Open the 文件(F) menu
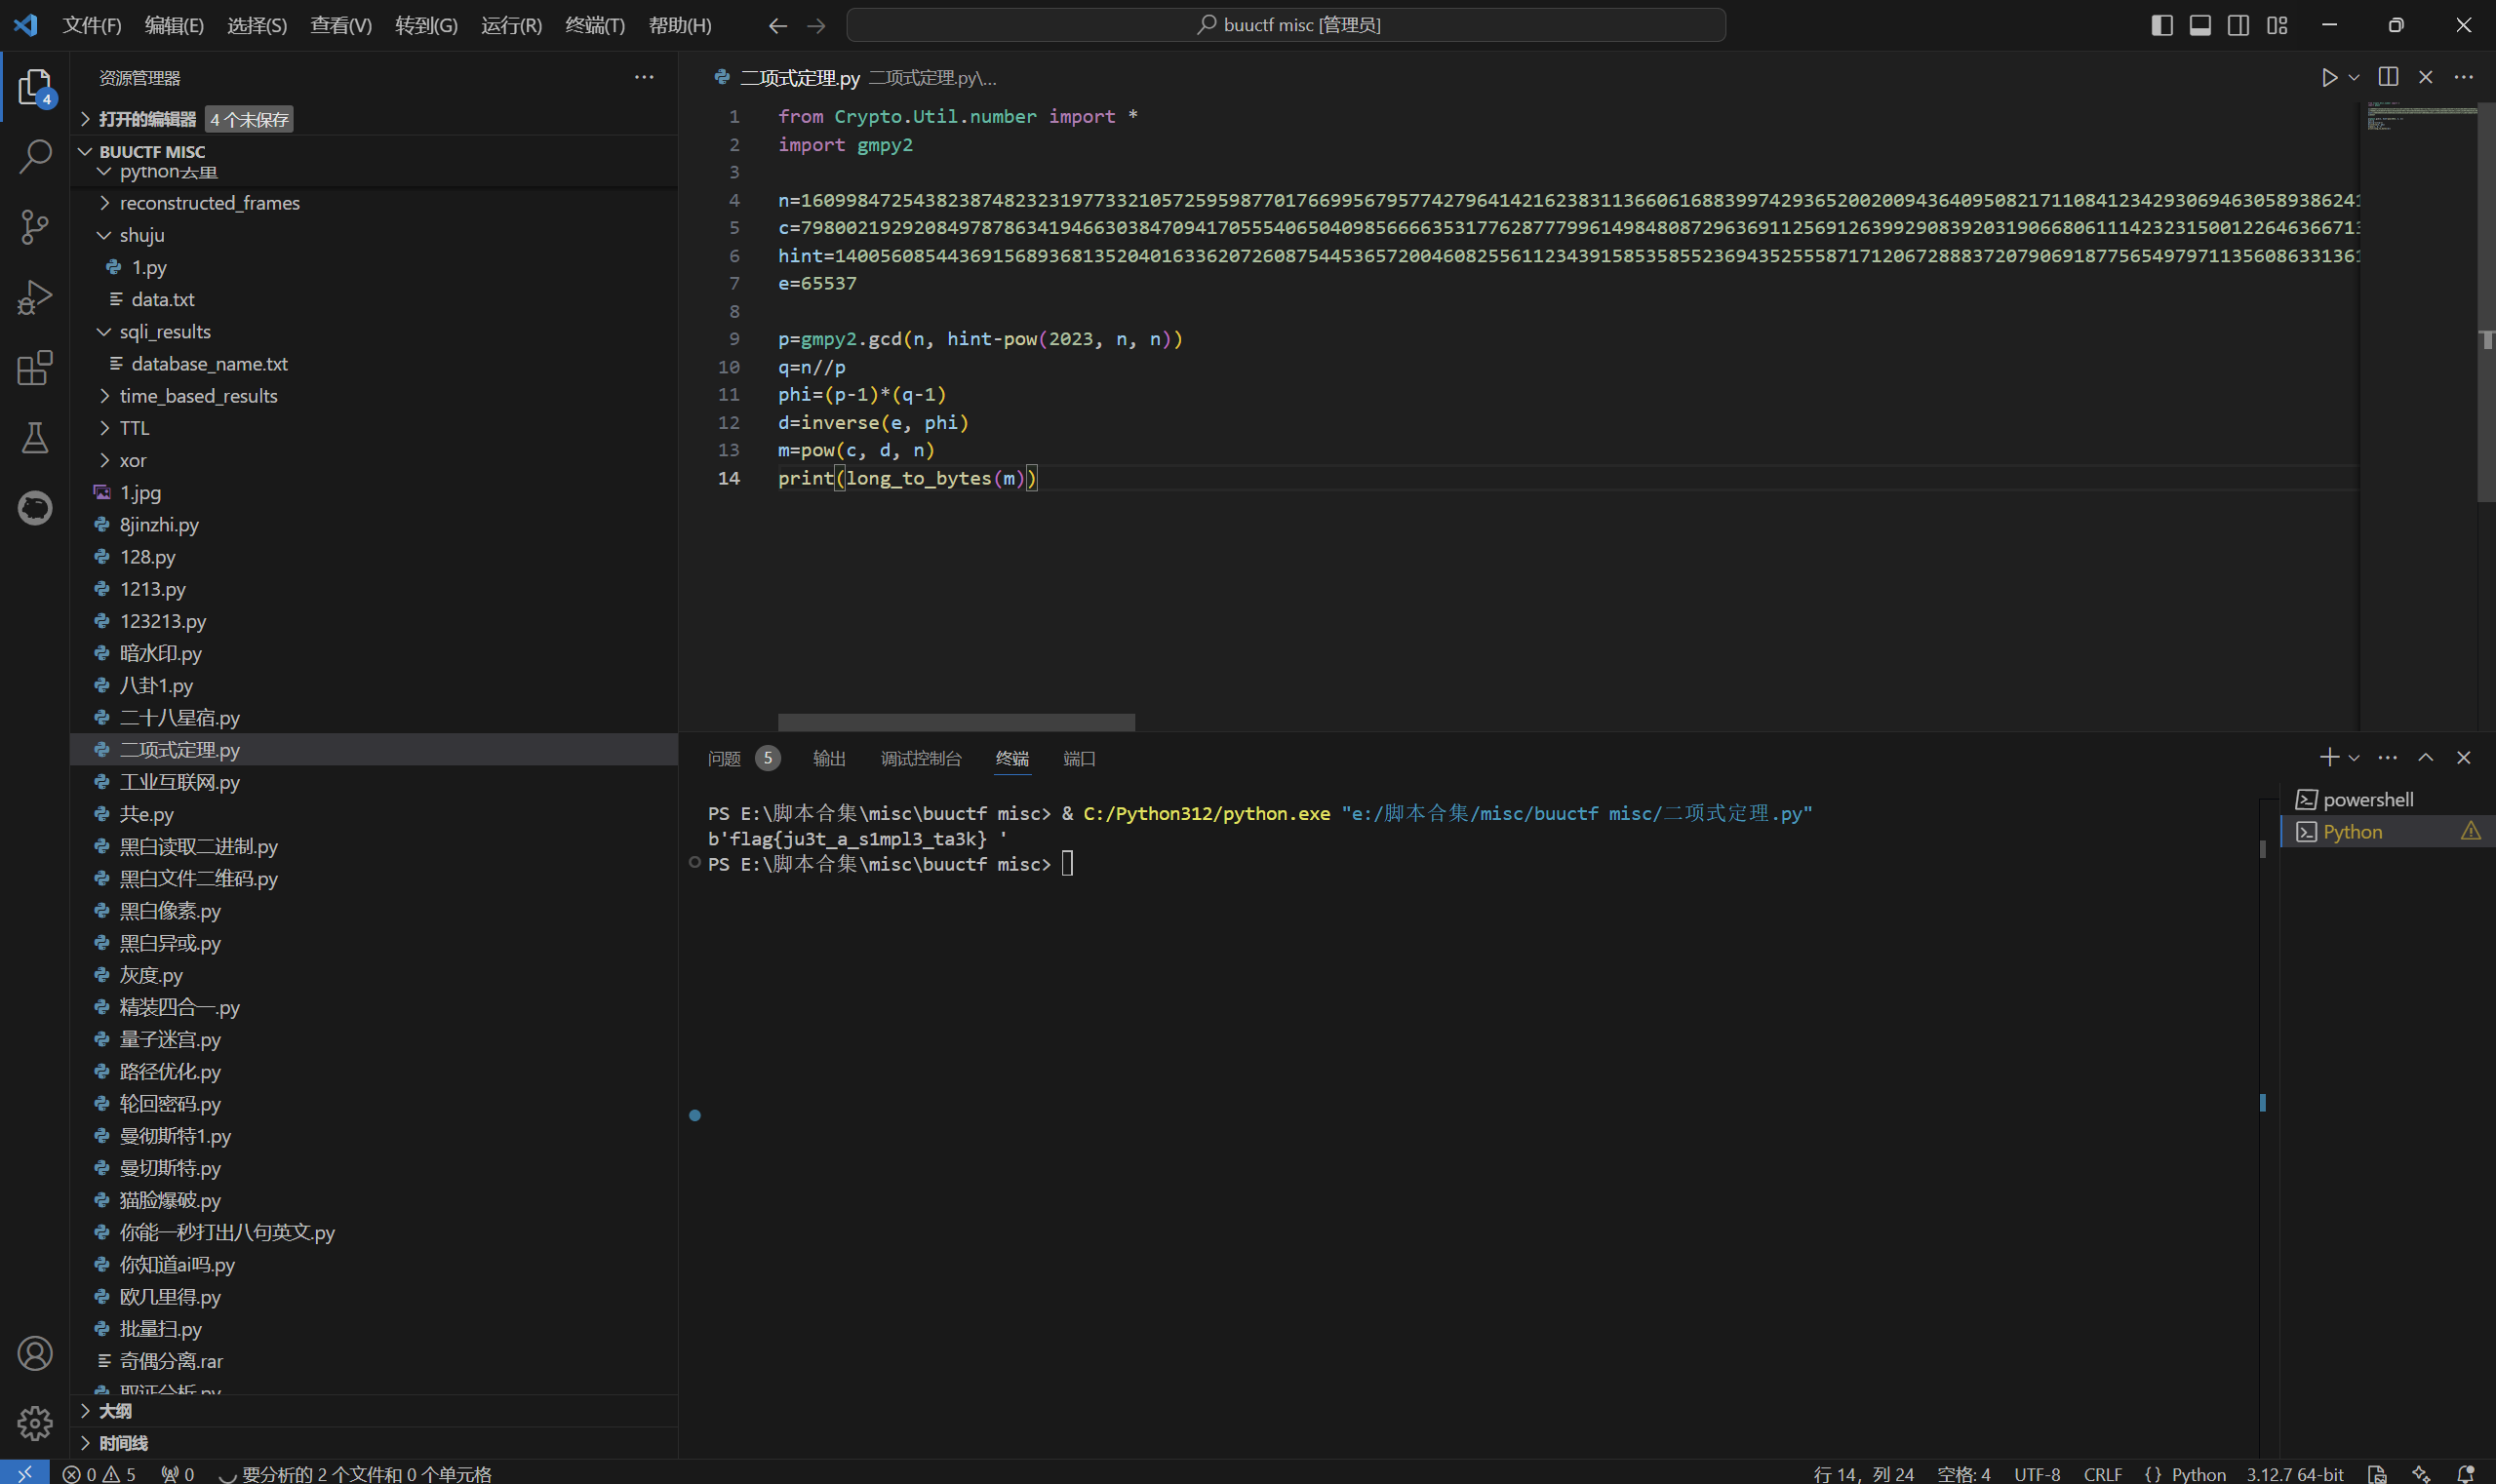 [92, 25]
